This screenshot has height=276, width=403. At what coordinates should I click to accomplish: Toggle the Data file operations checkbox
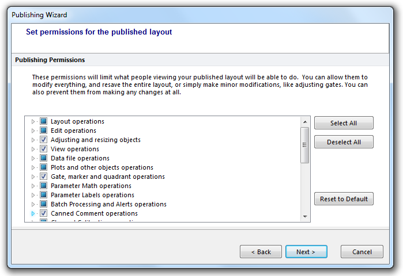[43, 158]
